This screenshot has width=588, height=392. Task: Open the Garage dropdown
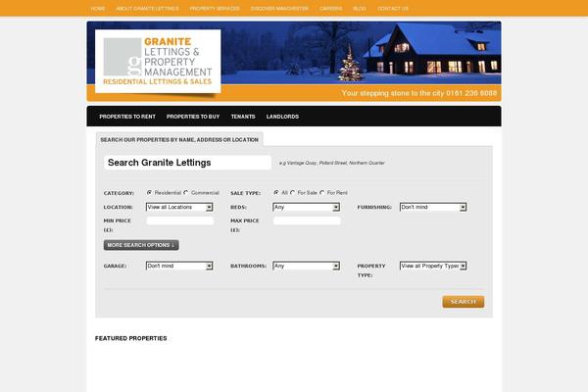(179, 266)
